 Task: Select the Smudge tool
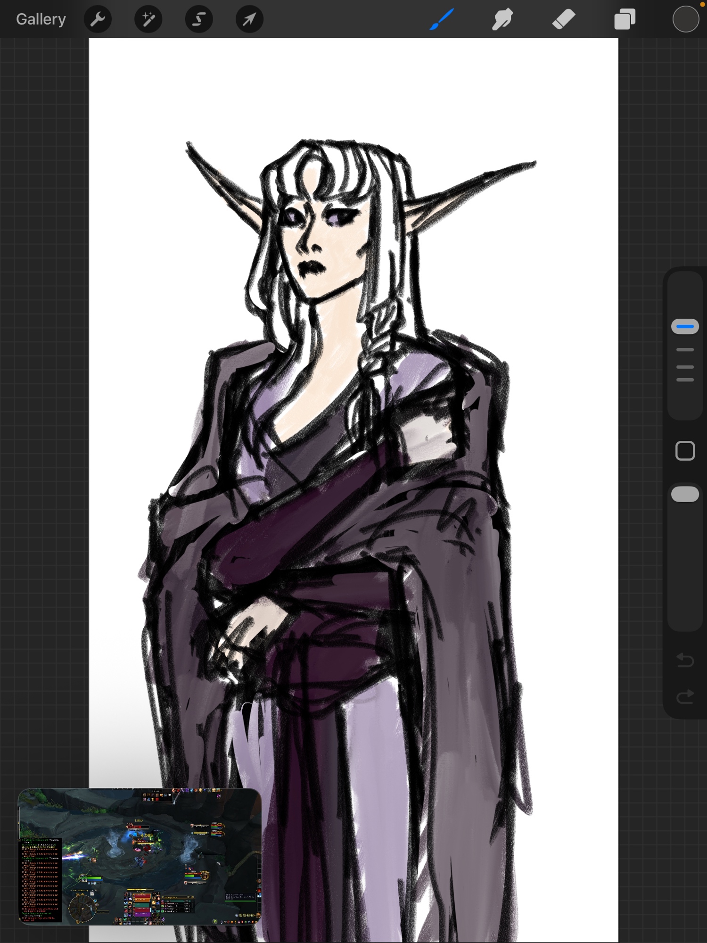pyautogui.click(x=502, y=19)
